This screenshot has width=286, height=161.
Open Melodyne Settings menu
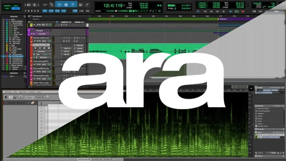(x=8, y=92)
